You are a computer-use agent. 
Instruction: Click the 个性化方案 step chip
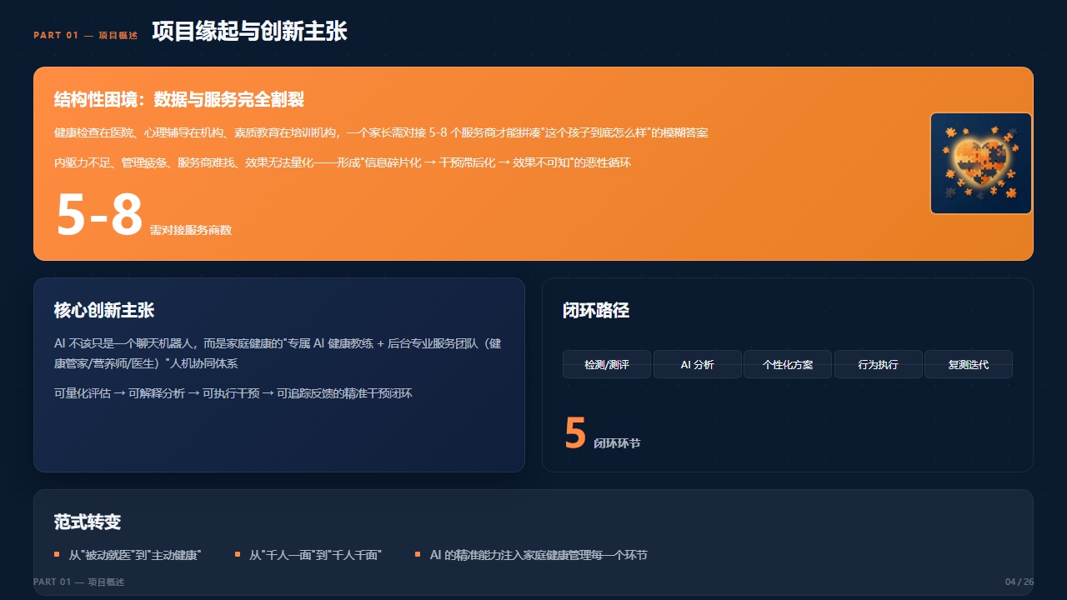(788, 364)
